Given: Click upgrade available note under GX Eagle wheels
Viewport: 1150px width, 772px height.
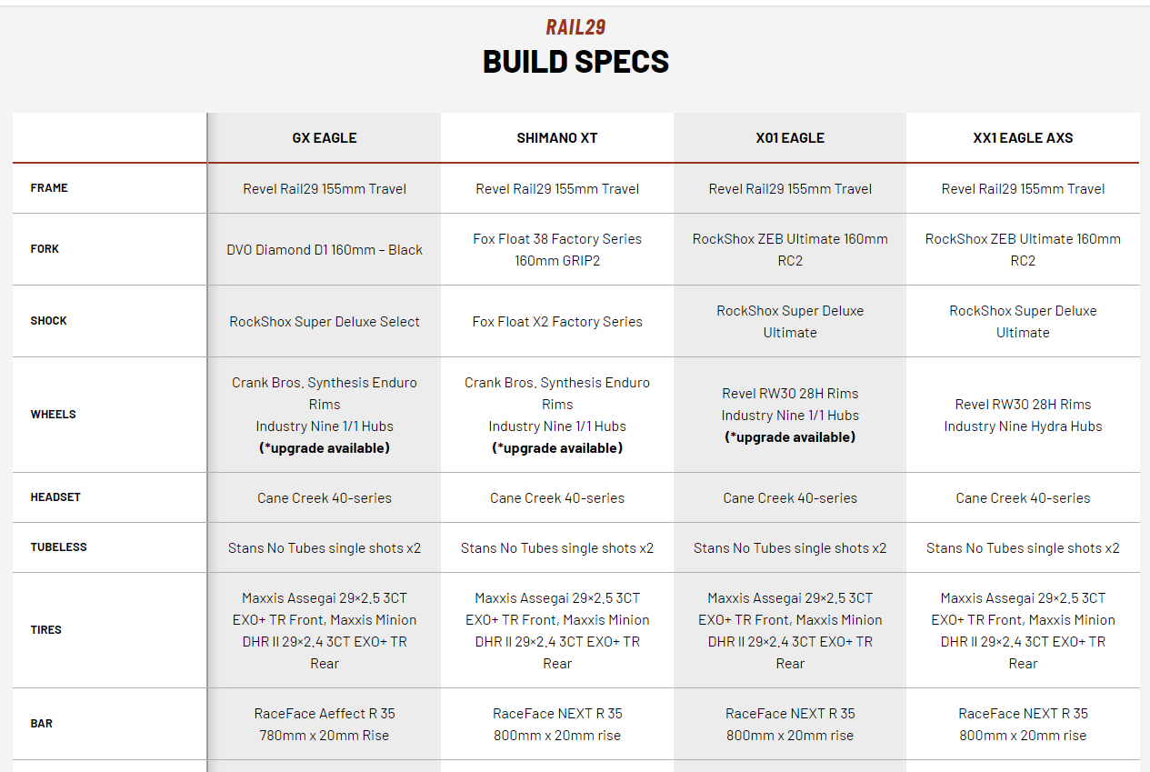Looking at the screenshot, I should click(x=325, y=448).
